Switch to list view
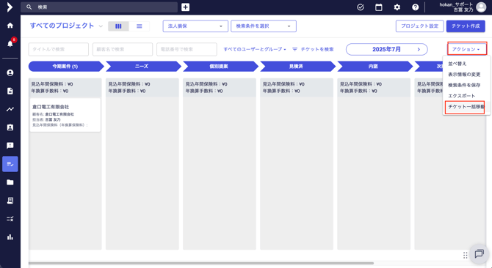Viewport: 492px width, 268px height. (x=140, y=26)
